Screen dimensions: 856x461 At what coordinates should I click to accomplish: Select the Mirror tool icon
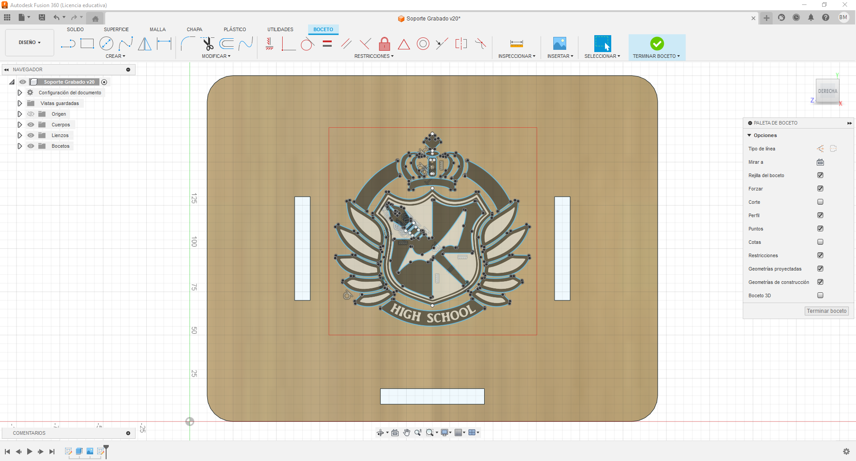(144, 44)
